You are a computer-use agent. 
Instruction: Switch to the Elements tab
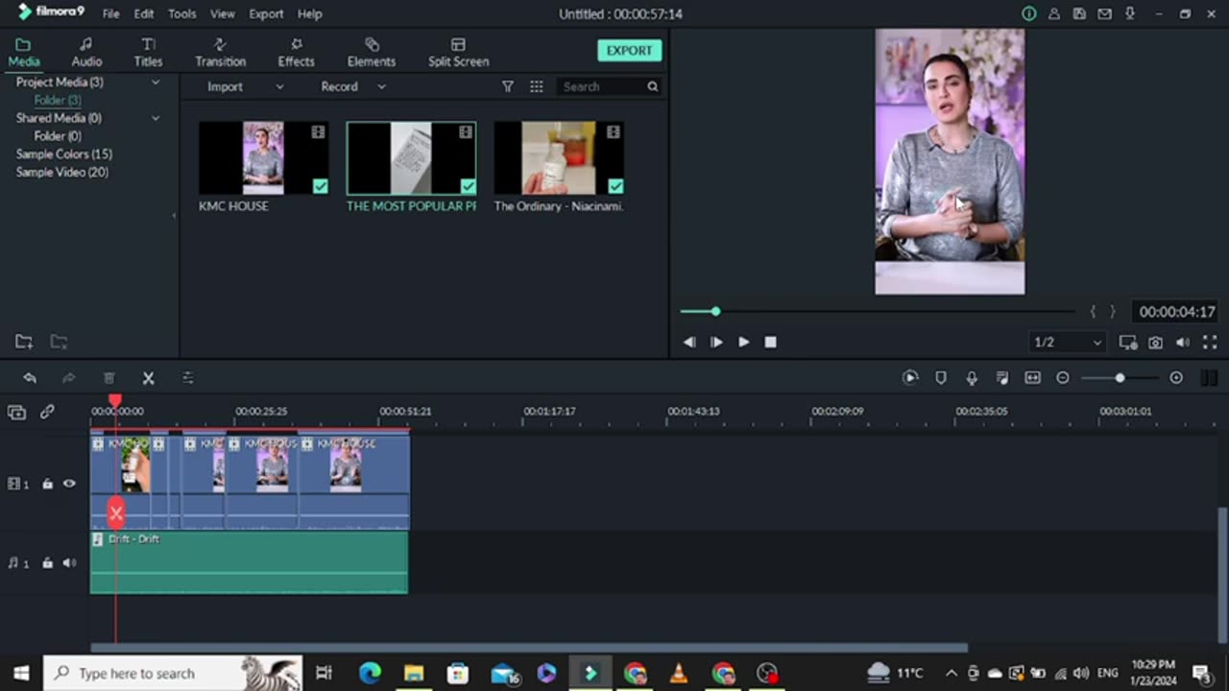pyautogui.click(x=372, y=53)
